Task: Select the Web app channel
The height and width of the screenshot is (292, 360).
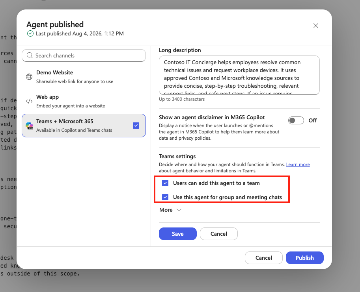Action: [84, 101]
